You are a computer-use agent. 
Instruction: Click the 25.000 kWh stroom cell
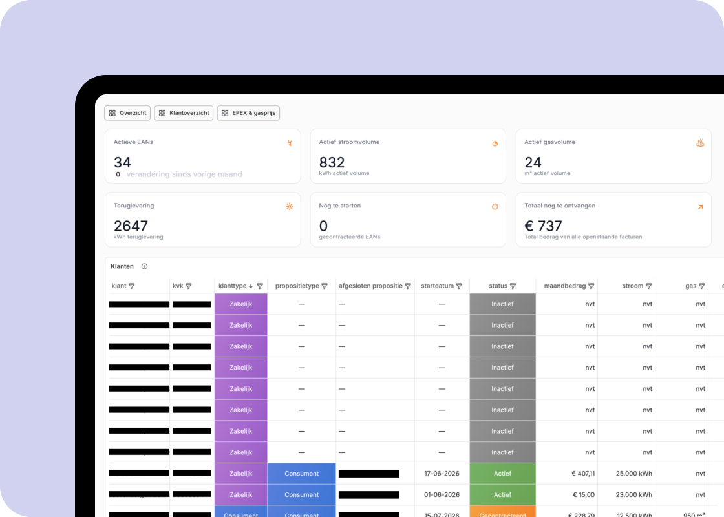pos(626,474)
